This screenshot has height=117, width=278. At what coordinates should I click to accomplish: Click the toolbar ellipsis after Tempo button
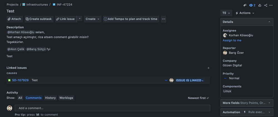[x=163, y=19]
